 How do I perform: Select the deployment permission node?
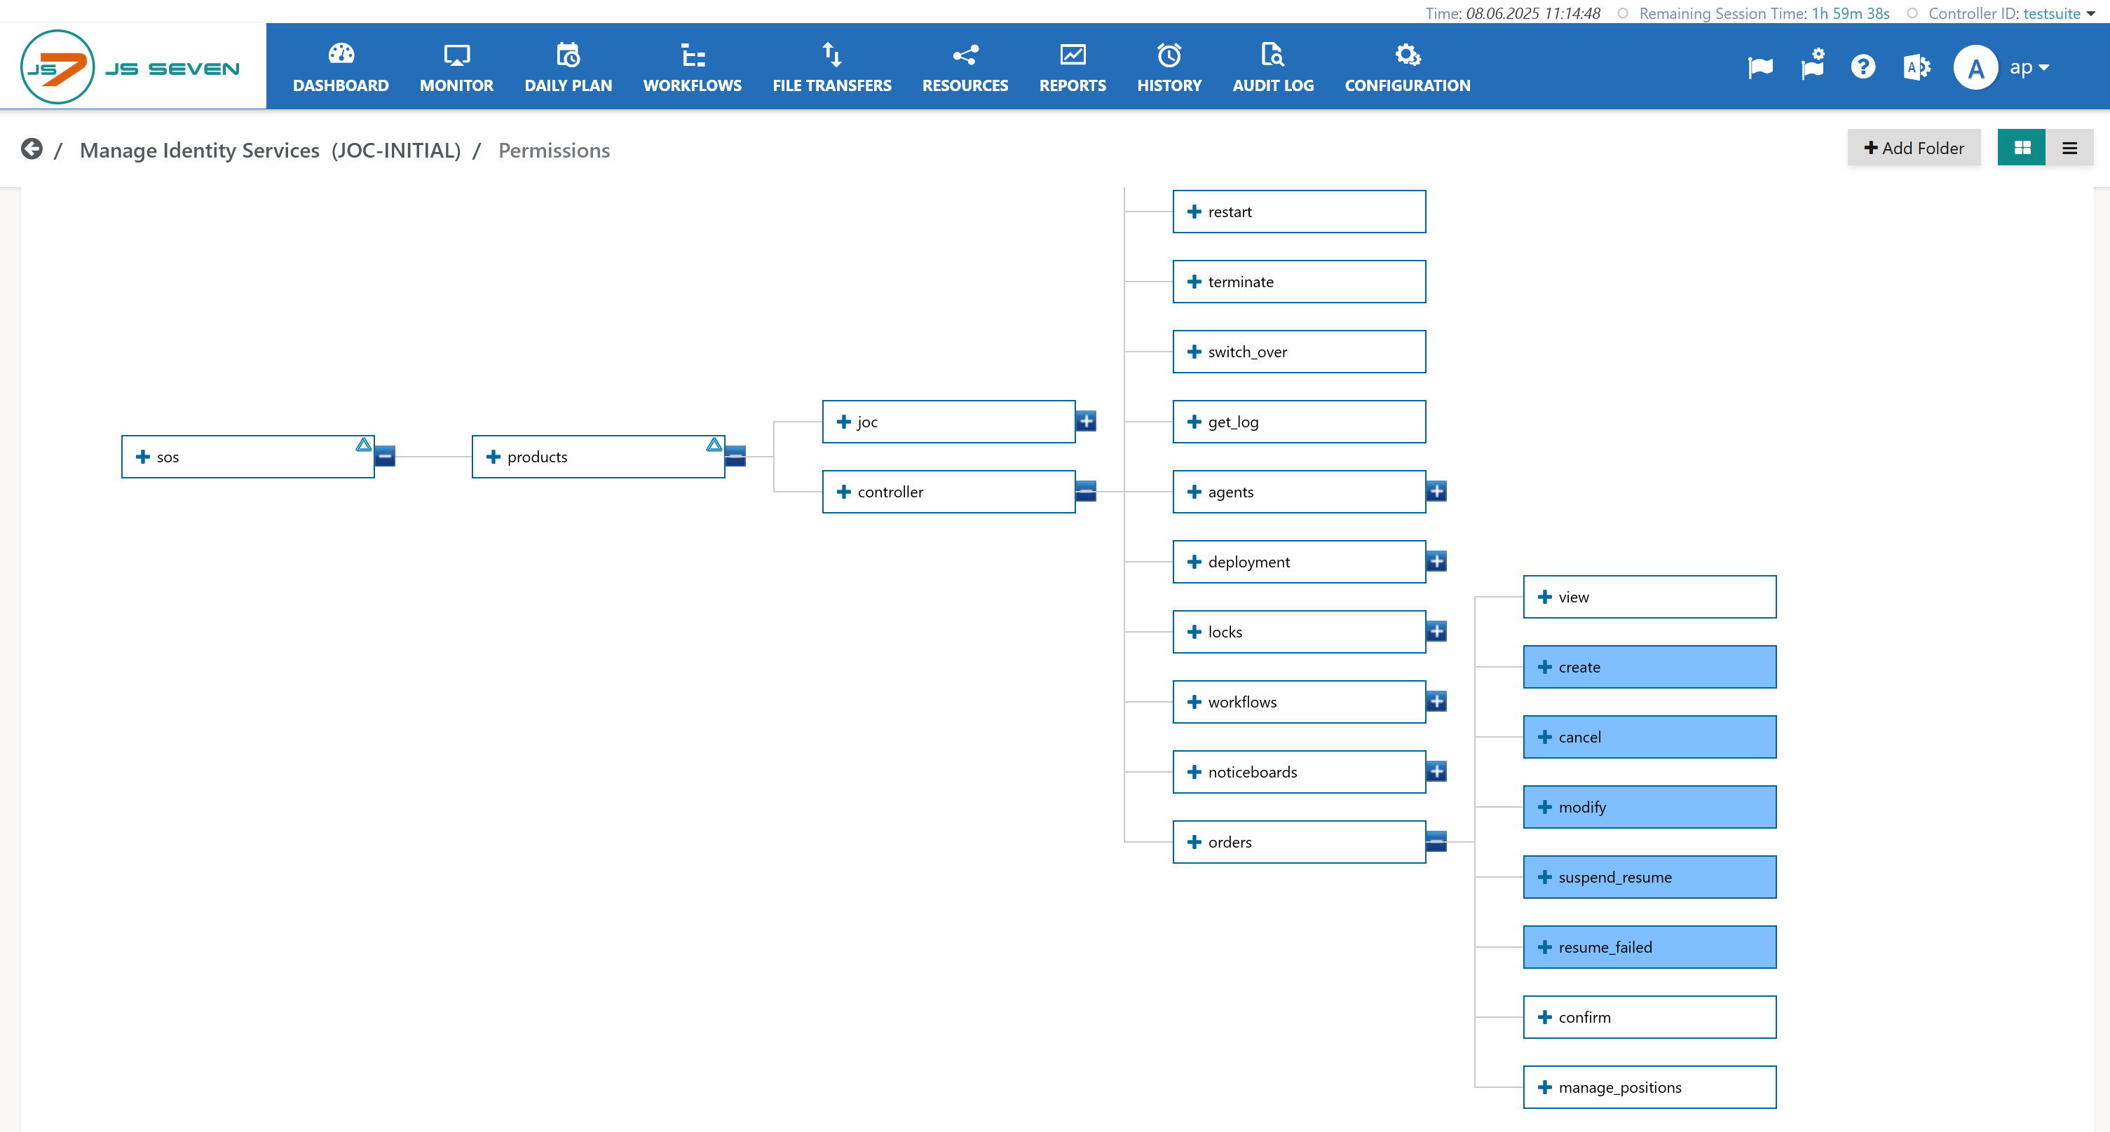(x=1299, y=562)
